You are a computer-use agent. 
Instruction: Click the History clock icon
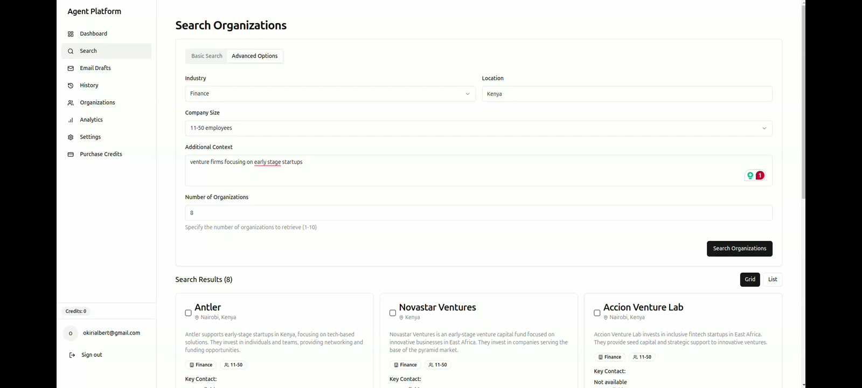pyautogui.click(x=71, y=86)
